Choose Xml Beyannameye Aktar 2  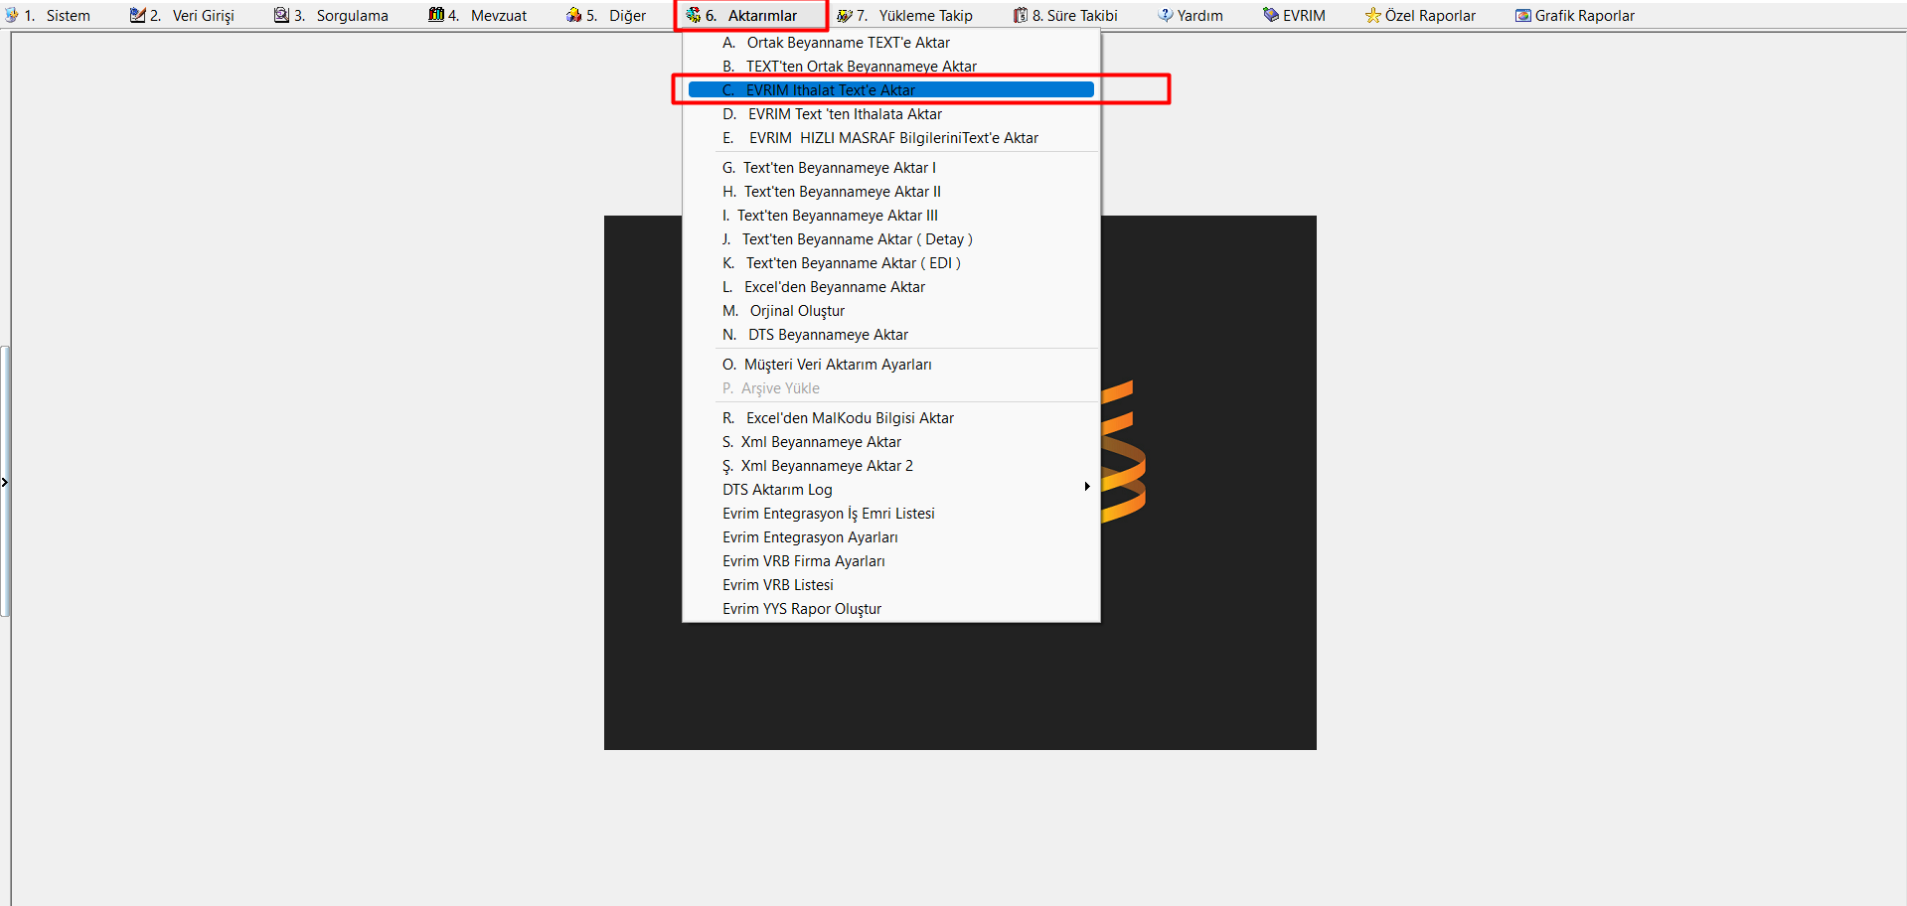pyautogui.click(x=891, y=466)
